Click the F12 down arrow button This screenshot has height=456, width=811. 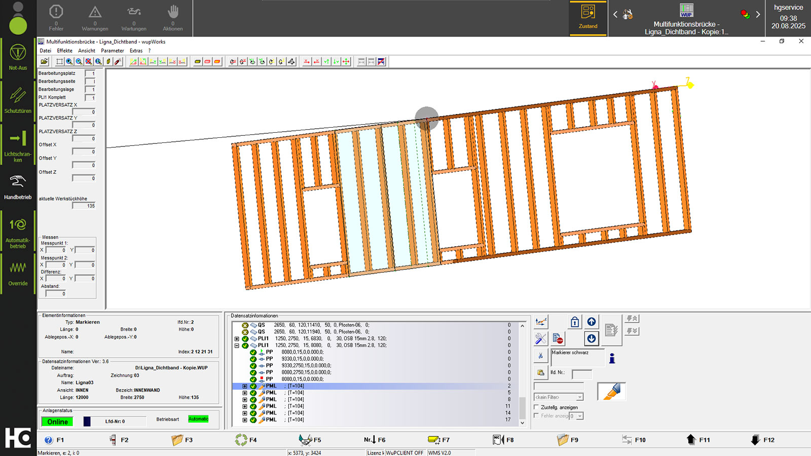point(762,440)
